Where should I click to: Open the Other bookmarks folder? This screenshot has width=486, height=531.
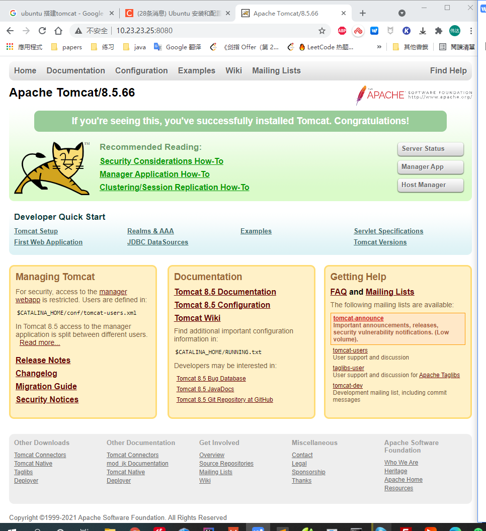point(410,47)
